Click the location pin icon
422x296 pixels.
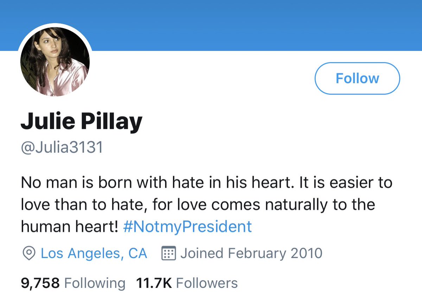coord(28,253)
